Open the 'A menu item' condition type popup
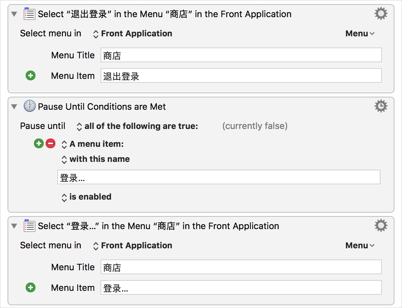402x308 pixels. [x=93, y=144]
